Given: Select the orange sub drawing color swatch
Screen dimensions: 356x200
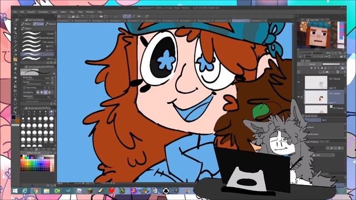Looking at the screenshot, I should point(17,121).
